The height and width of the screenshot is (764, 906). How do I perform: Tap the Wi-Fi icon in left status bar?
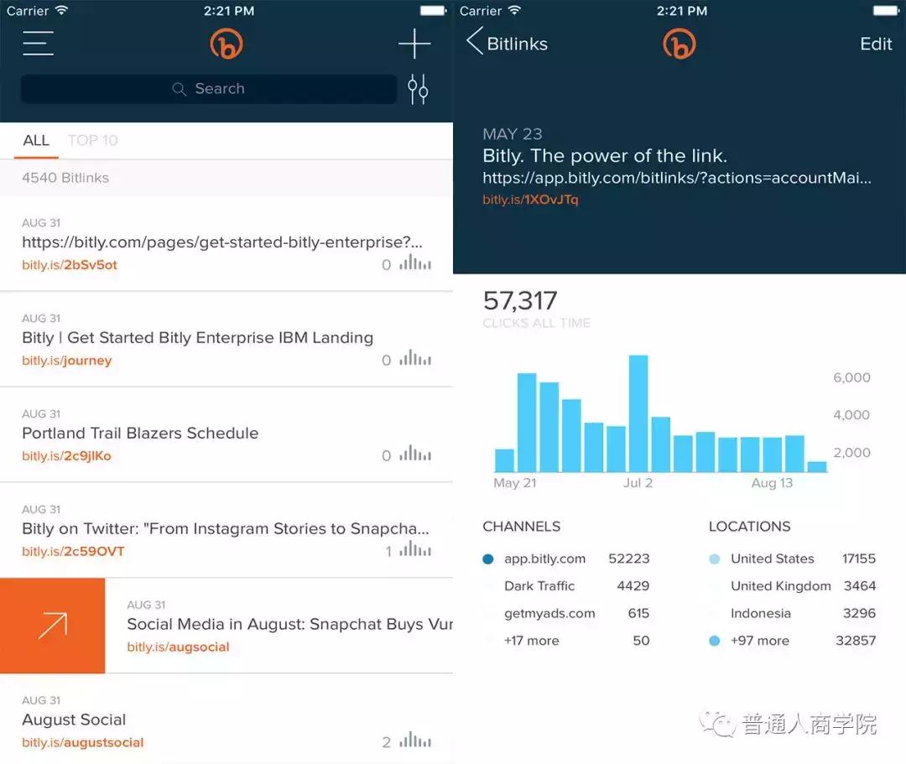pos(61,10)
